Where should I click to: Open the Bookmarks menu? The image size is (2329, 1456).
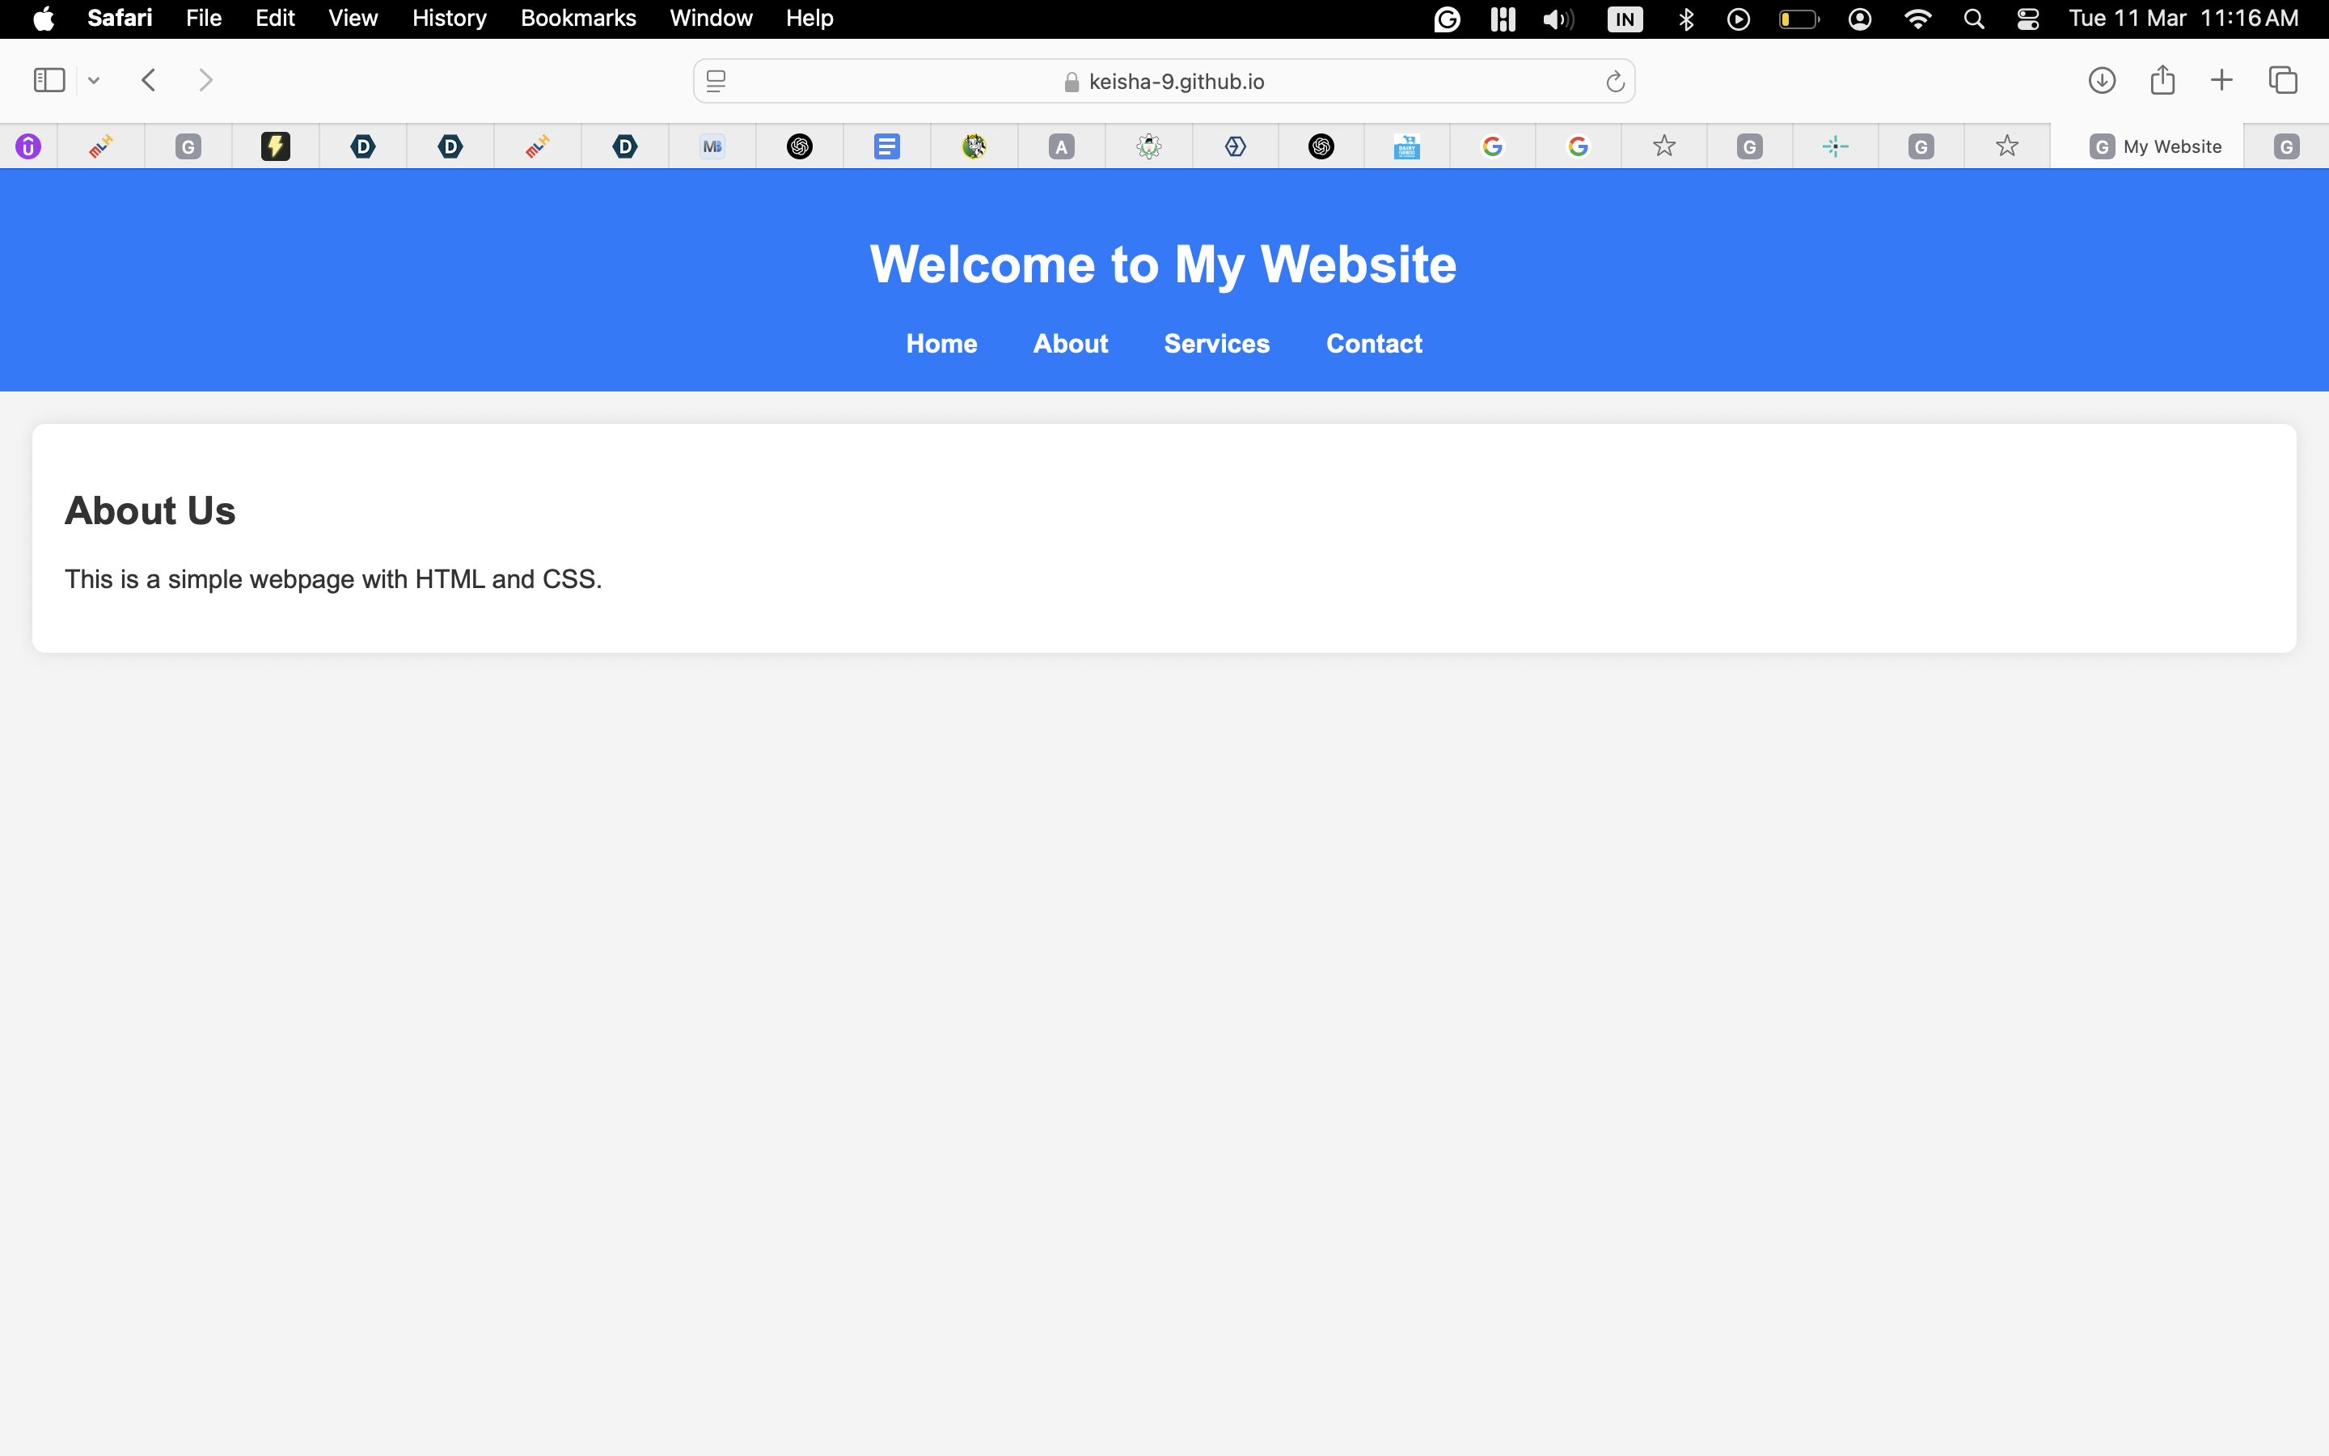point(577,19)
